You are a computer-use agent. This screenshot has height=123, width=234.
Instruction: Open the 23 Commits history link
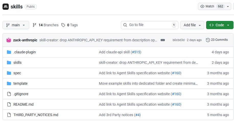(x=217, y=40)
